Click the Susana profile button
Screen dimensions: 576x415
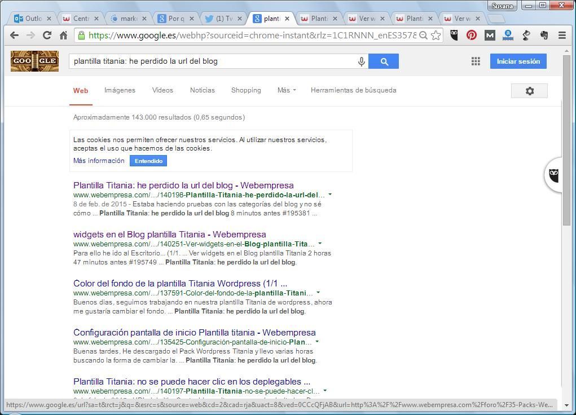coord(502,6)
